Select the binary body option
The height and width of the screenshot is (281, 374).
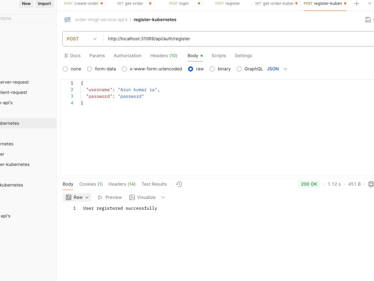212,69
